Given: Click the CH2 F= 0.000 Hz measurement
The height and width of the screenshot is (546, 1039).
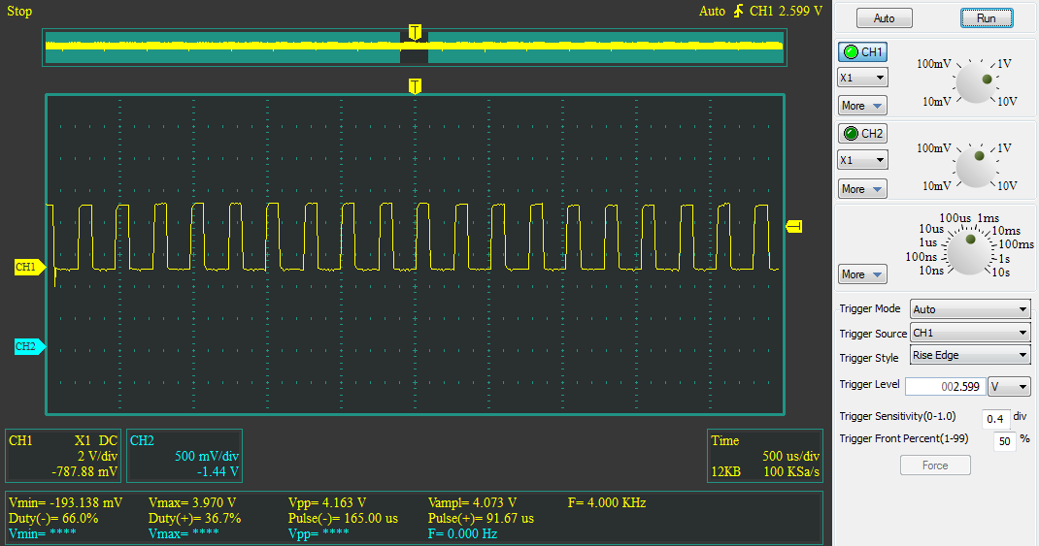Looking at the screenshot, I should tap(462, 533).
